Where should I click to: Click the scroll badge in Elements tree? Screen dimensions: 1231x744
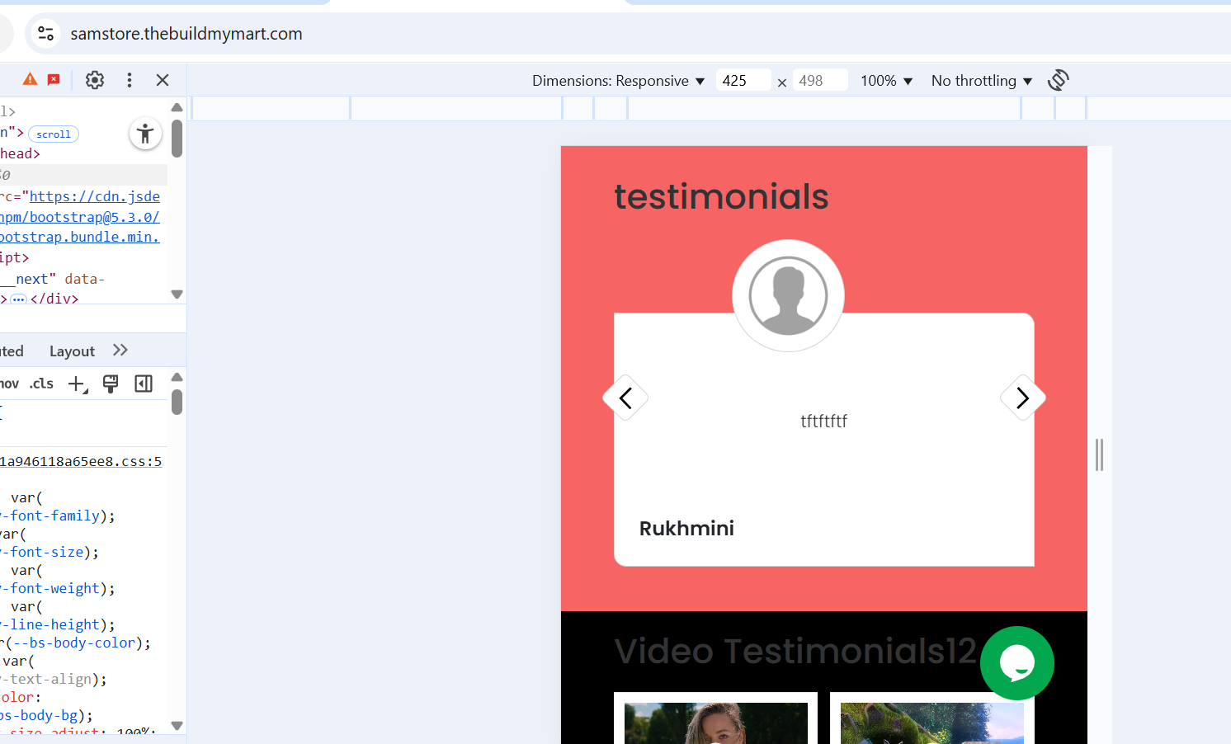(54, 134)
